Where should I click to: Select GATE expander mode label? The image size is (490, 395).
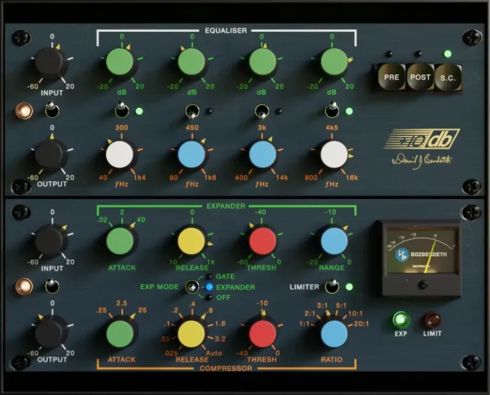tap(225, 276)
